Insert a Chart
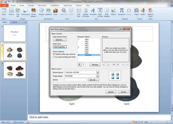The height and width of the screenshot is (124, 173). pyautogui.click(x=55, y=12)
